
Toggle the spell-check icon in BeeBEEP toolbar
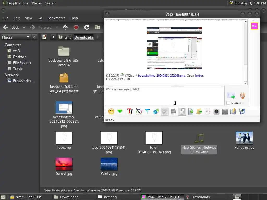tap(165, 111)
